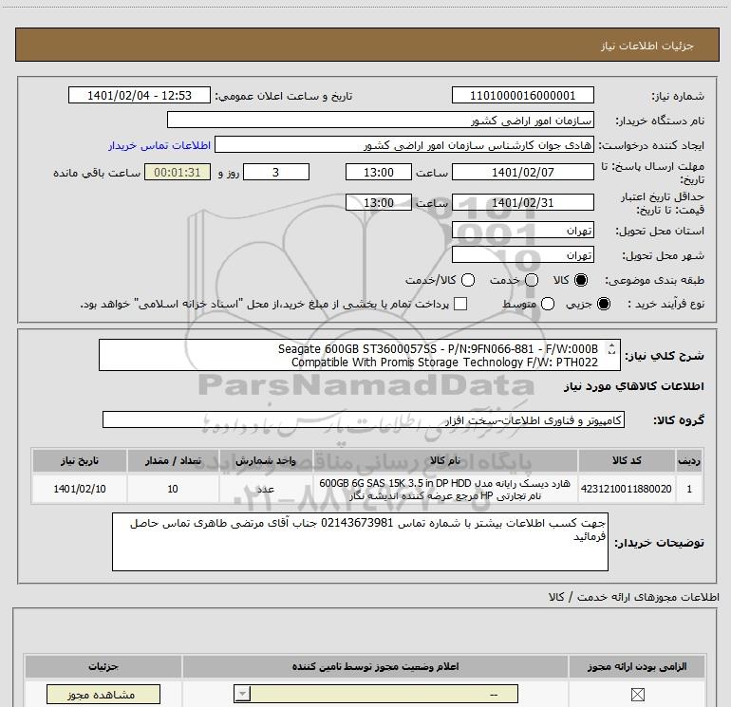Click the Seagate 600GB description text box
The width and height of the screenshot is (731, 707).
tap(360, 355)
